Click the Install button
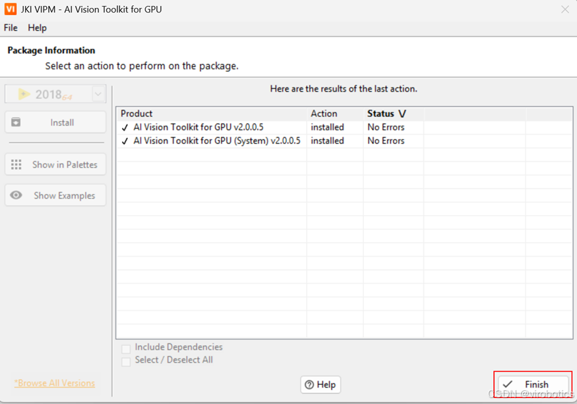The height and width of the screenshot is (404, 577). (x=55, y=122)
